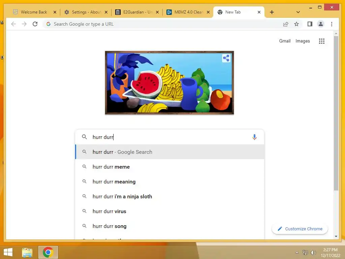Close the New Tab tab
The image size is (345, 259).
pos(259,12)
